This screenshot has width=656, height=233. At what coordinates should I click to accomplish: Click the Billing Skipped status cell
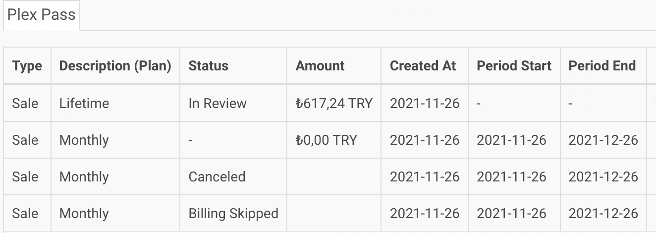click(x=233, y=213)
